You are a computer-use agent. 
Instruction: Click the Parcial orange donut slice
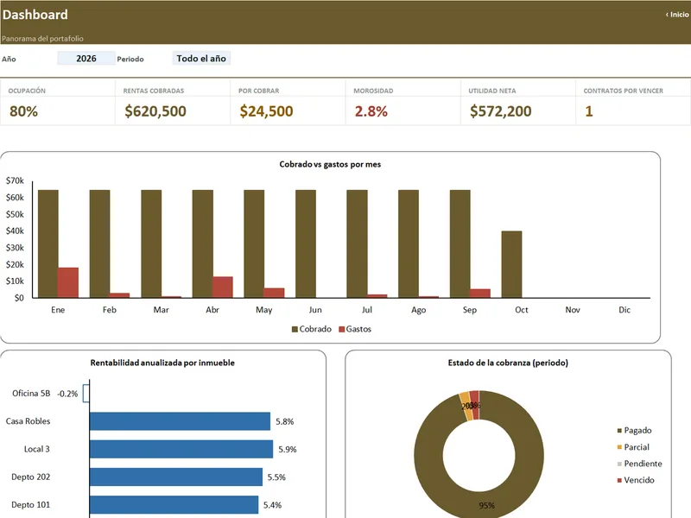pos(466,406)
